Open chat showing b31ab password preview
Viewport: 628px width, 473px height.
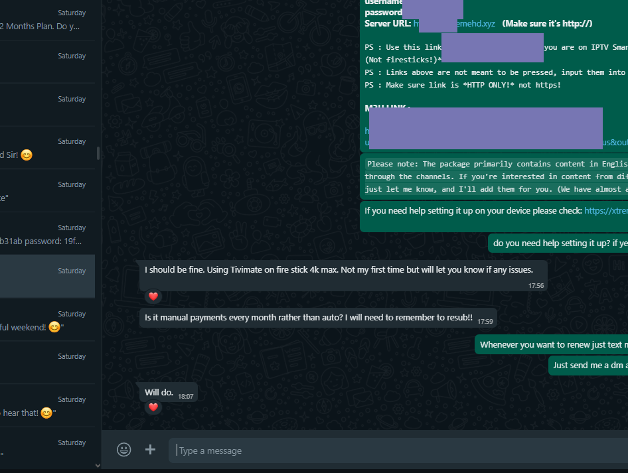(47, 234)
